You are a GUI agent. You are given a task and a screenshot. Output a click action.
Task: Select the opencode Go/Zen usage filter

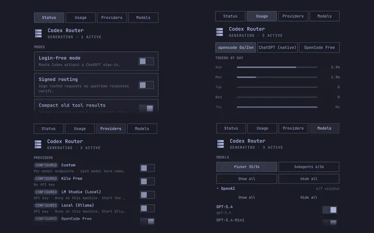236,48
